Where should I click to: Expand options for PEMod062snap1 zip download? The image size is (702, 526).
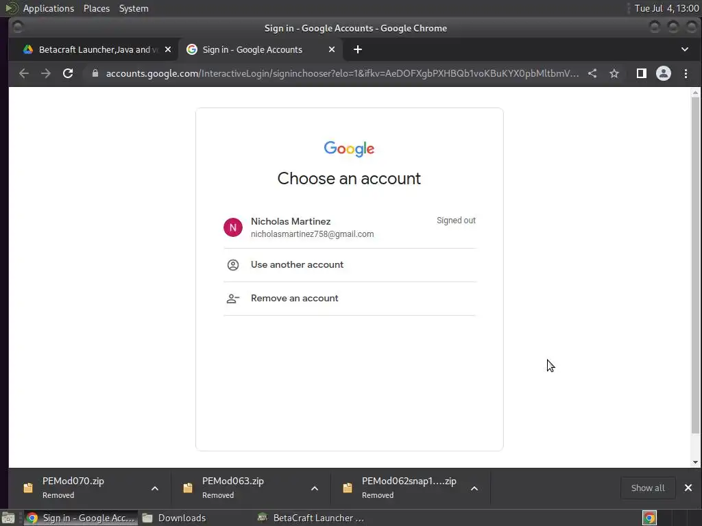point(474,488)
